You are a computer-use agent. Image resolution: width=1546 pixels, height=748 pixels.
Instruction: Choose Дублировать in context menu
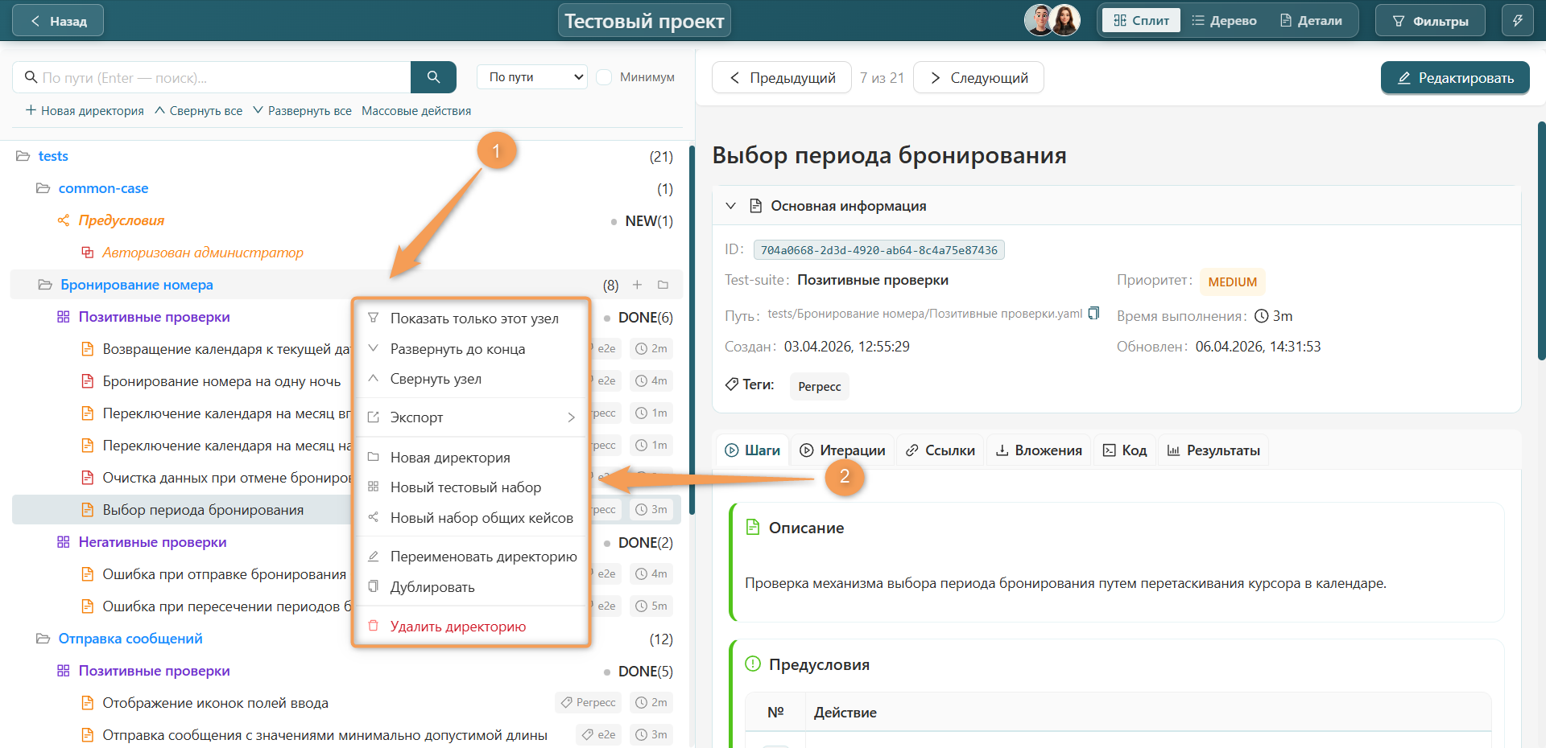click(x=472, y=587)
